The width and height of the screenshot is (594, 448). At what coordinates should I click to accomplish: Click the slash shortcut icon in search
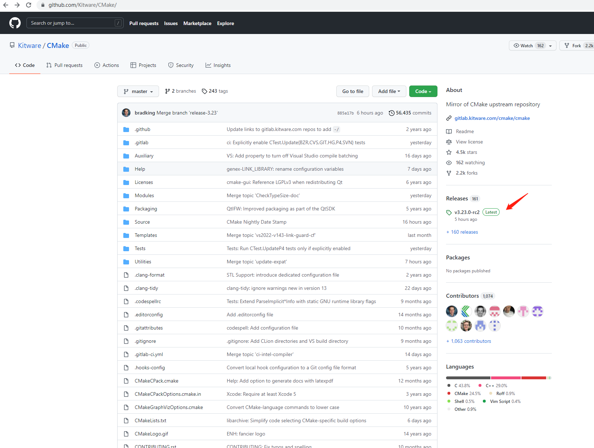(x=118, y=23)
